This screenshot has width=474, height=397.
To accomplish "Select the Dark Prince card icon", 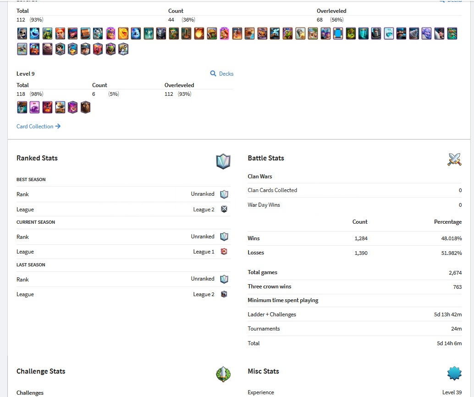I will pyautogui.click(x=376, y=33).
